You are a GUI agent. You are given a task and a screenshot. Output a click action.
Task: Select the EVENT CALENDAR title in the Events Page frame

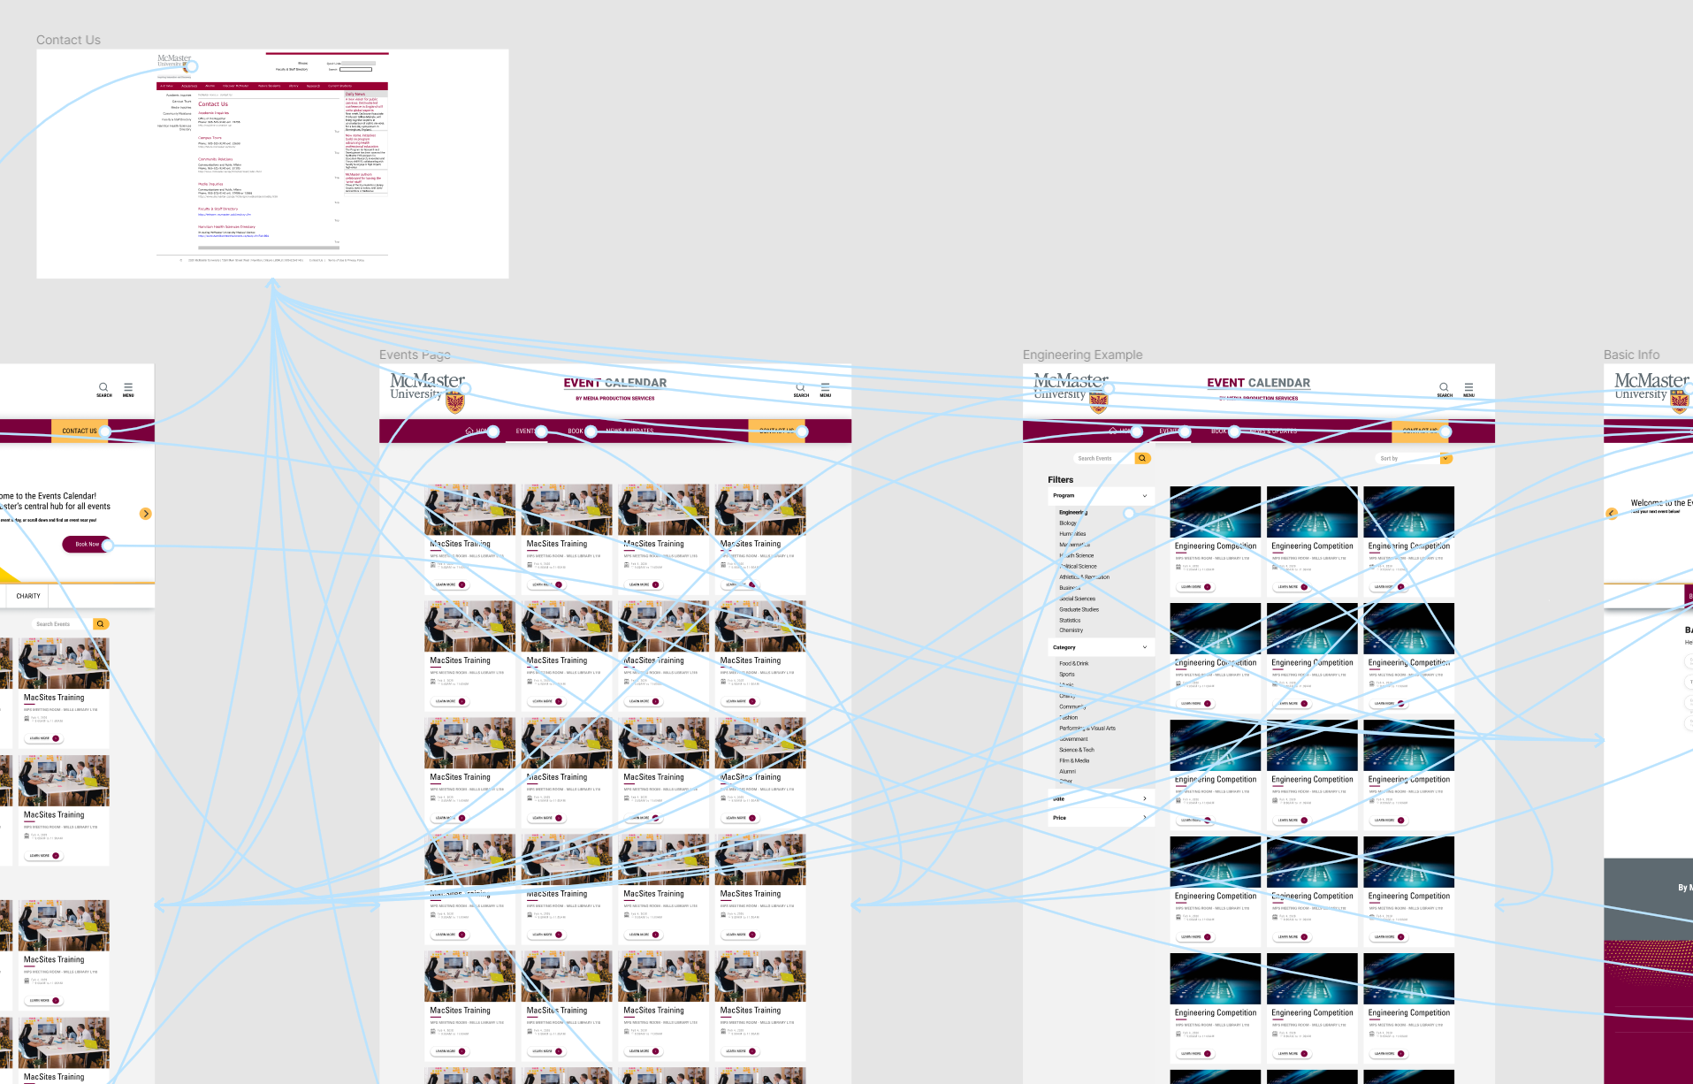point(615,383)
